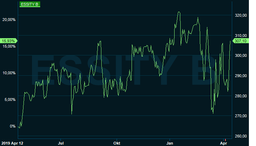Click the 270,00 price label
256x146 pixels.
(x=241, y=116)
